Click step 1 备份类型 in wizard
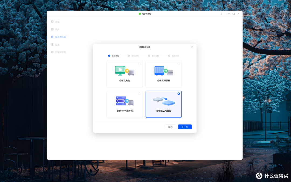Image resolution: width=291 pixels, height=182 pixels. click(114, 56)
